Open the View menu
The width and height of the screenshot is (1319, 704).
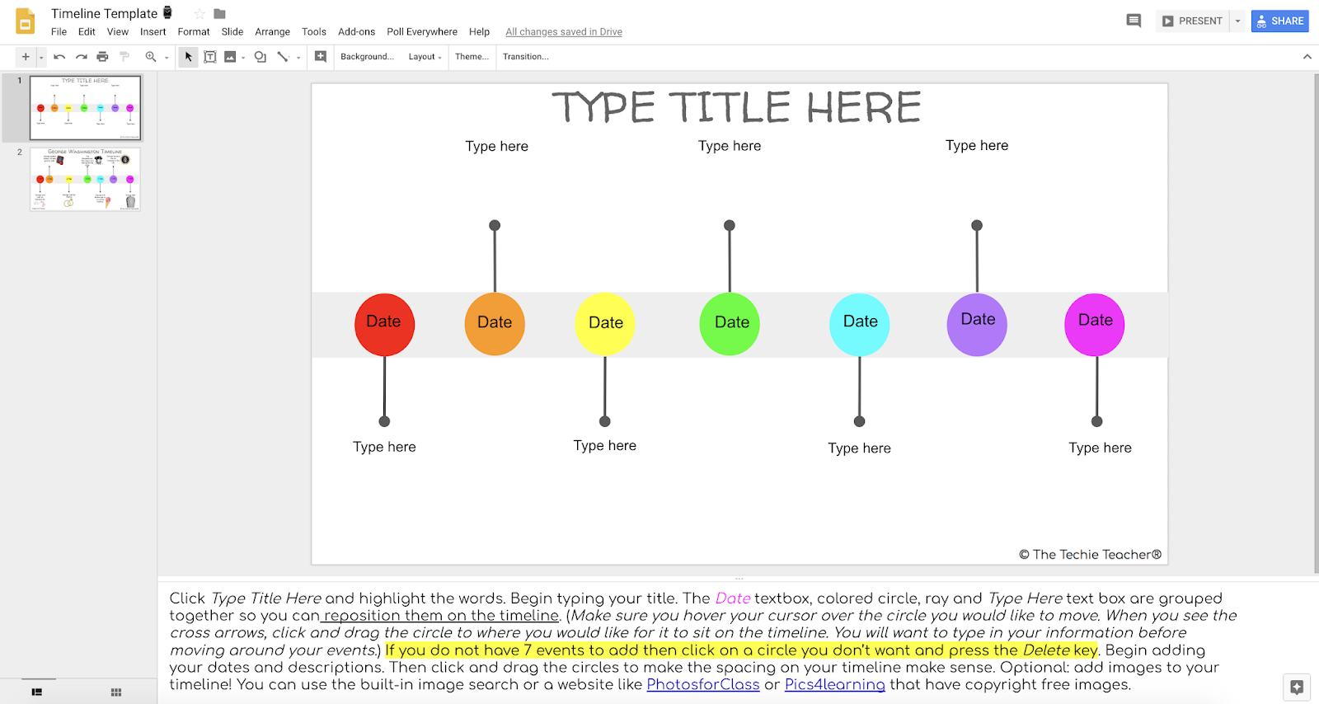(x=118, y=31)
